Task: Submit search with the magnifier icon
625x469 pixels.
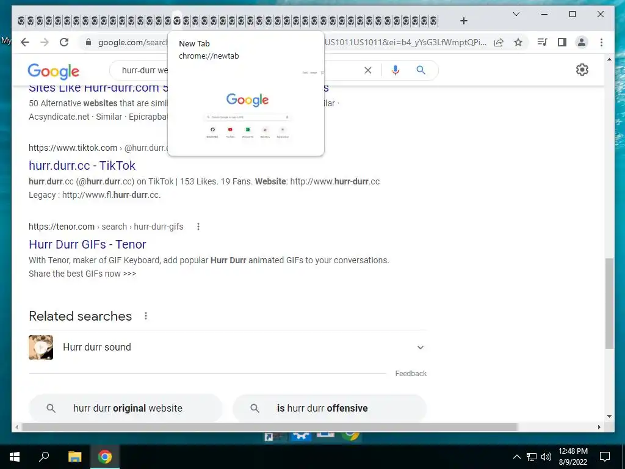Action: (421, 70)
